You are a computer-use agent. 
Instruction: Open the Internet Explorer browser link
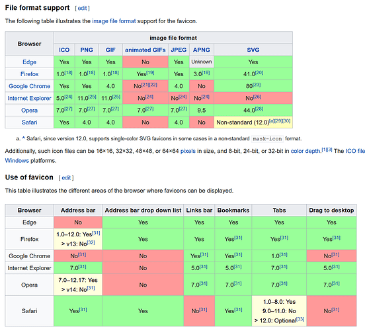click(x=29, y=99)
